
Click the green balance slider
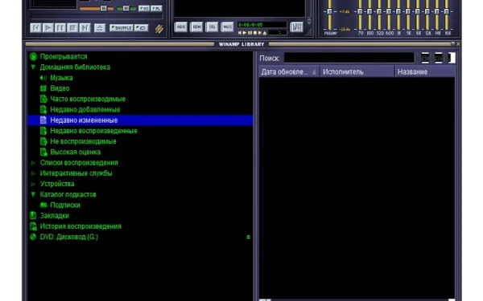(x=126, y=8)
